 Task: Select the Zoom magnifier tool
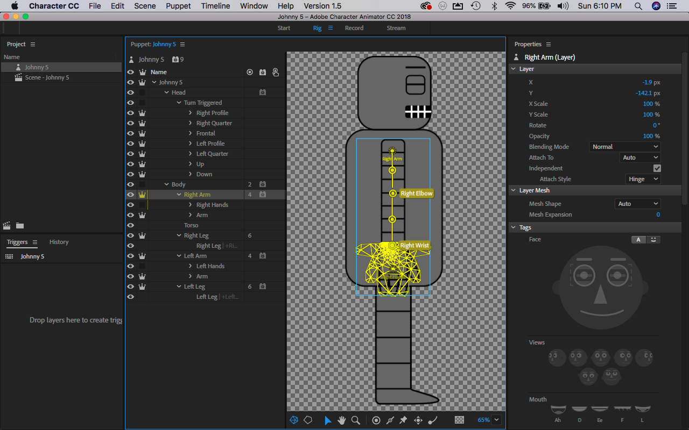coord(355,420)
